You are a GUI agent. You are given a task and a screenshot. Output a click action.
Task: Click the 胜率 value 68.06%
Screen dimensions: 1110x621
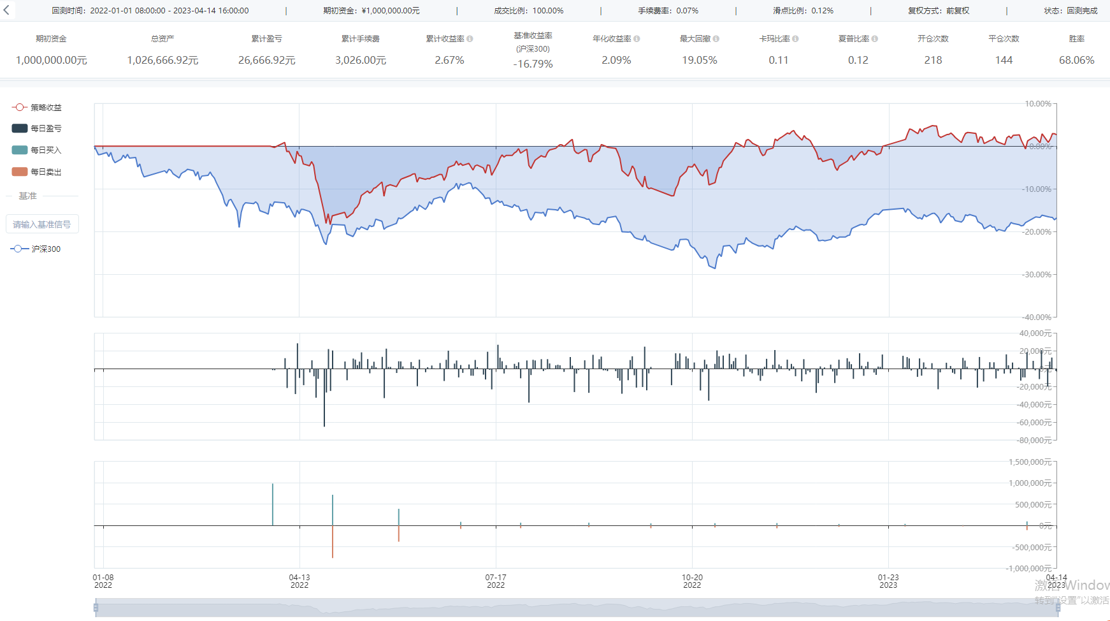click(x=1076, y=60)
